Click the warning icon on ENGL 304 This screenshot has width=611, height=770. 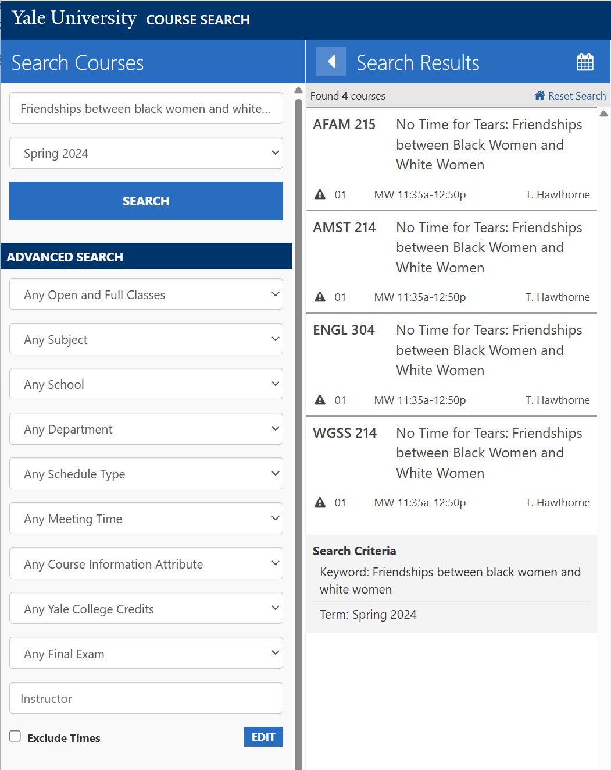point(320,400)
